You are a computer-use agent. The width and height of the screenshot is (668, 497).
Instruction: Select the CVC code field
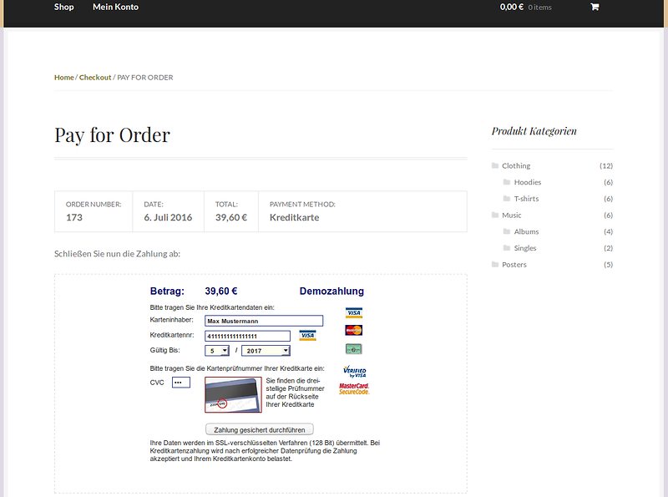coord(180,383)
